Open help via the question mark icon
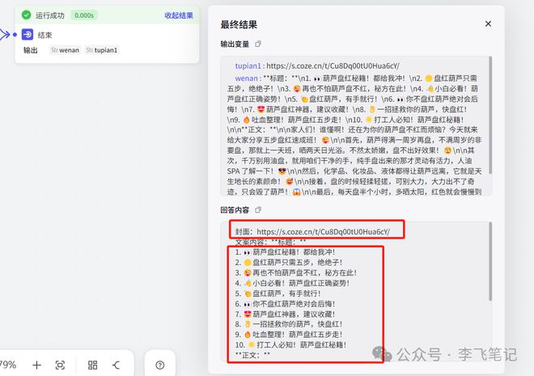This screenshot has width=534, height=376. [x=160, y=365]
